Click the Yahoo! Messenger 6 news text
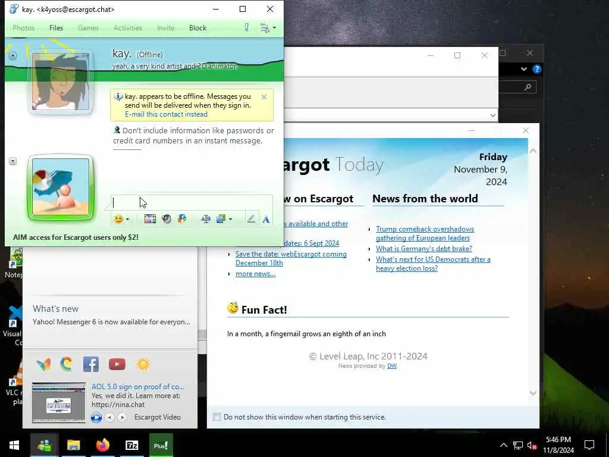Image resolution: width=609 pixels, height=457 pixels. 111,322
